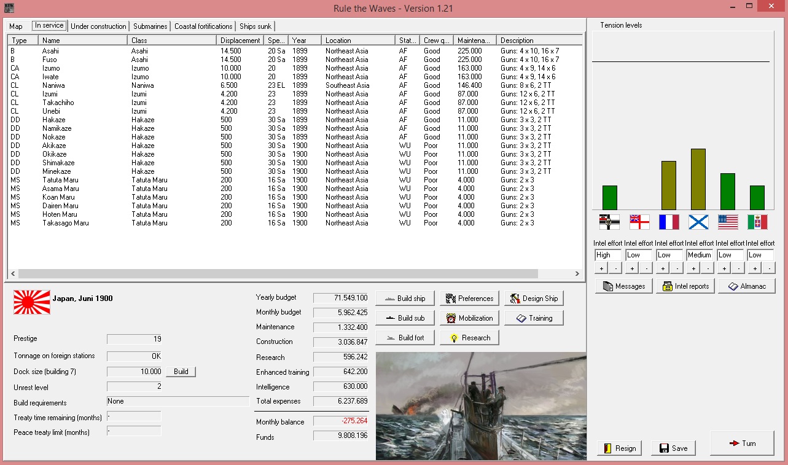The image size is (788, 465).
Task: Click the Italian flag icon
Action: [757, 222]
